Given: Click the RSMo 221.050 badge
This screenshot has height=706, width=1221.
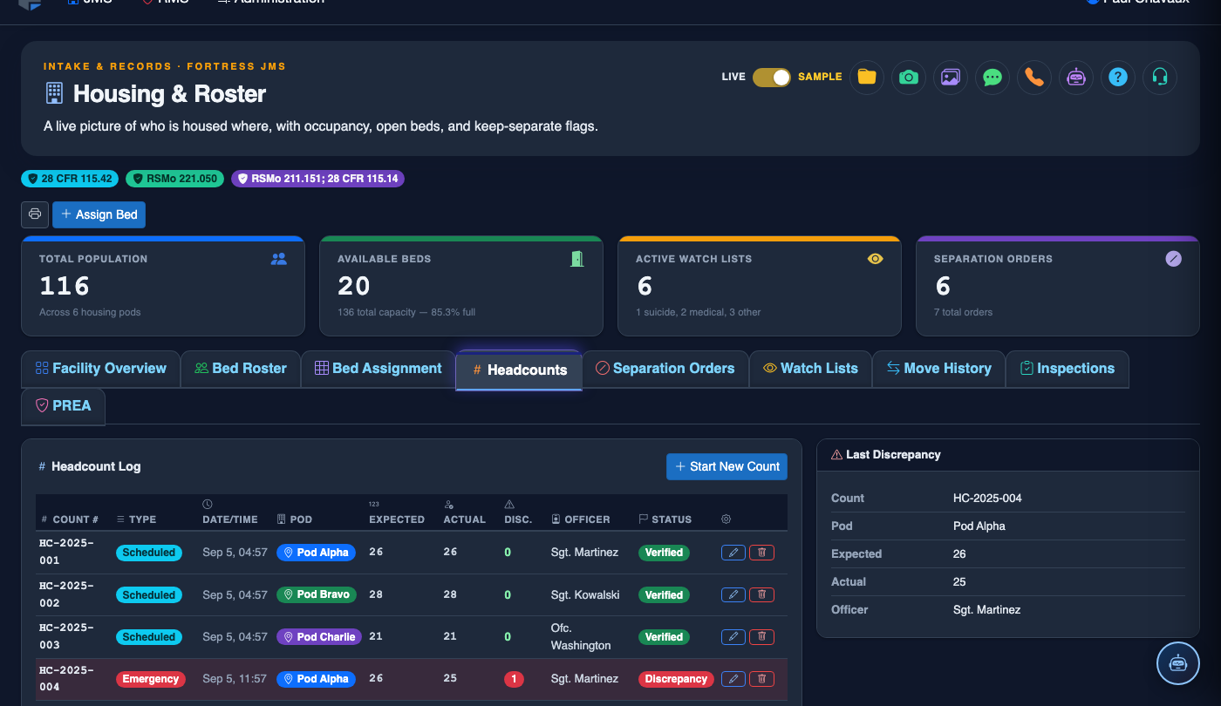Looking at the screenshot, I should pos(175,179).
